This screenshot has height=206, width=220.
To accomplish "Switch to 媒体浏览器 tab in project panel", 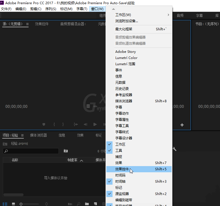I will pos(38,135).
